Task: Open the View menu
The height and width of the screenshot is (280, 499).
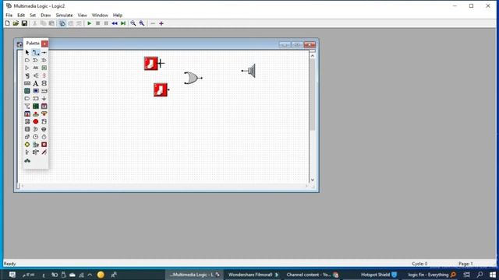Action: [82, 16]
